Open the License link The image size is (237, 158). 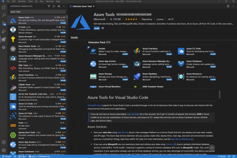[x=160, y=19]
